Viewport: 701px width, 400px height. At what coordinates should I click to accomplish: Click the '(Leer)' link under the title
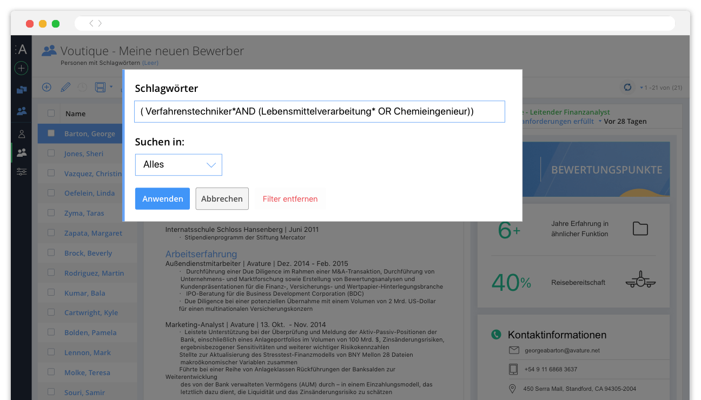[x=150, y=63]
